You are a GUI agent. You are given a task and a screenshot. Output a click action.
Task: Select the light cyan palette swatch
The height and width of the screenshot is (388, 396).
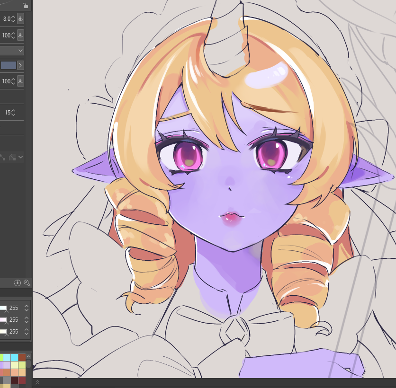pyautogui.click(x=7, y=357)
